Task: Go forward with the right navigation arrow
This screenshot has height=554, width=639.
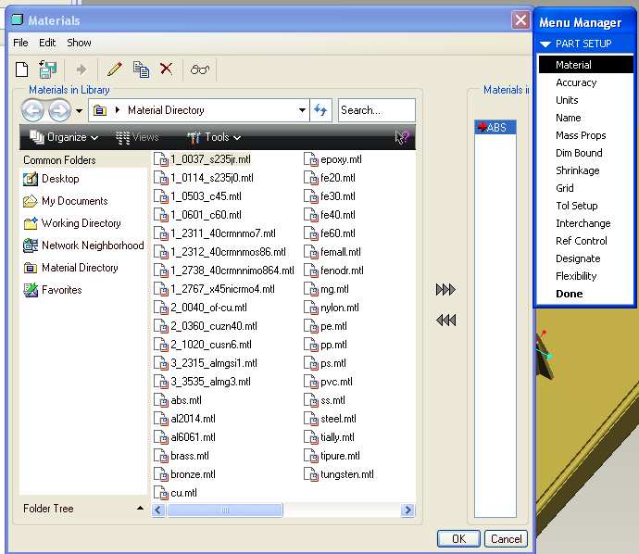Action: tap(59, 110)
